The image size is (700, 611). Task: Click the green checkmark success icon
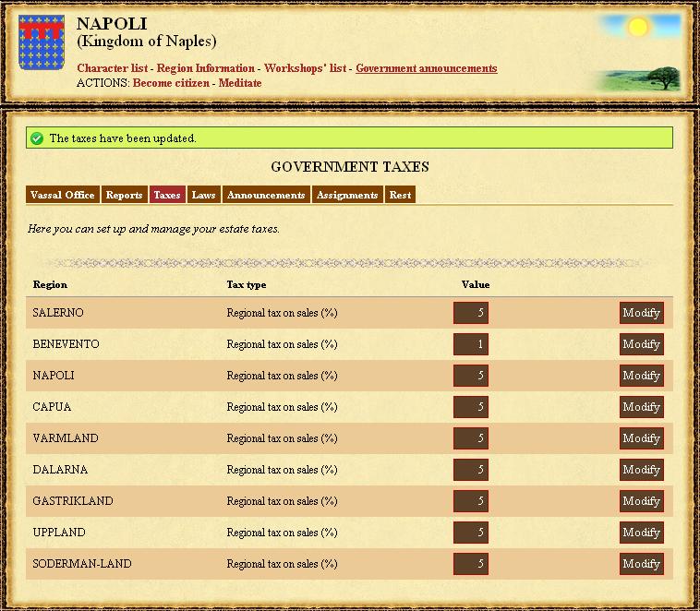[37, 138]
